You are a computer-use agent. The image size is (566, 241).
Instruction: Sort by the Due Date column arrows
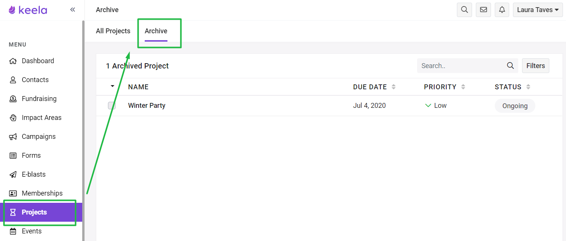click(x=394, y=87)
